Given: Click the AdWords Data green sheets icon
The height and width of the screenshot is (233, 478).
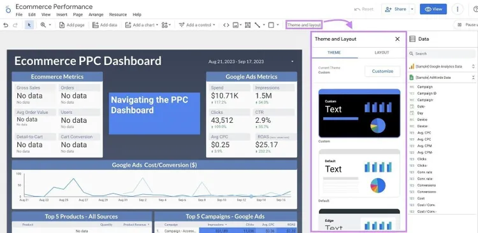Looking at the screenshot, I should [x=412, y=78].
